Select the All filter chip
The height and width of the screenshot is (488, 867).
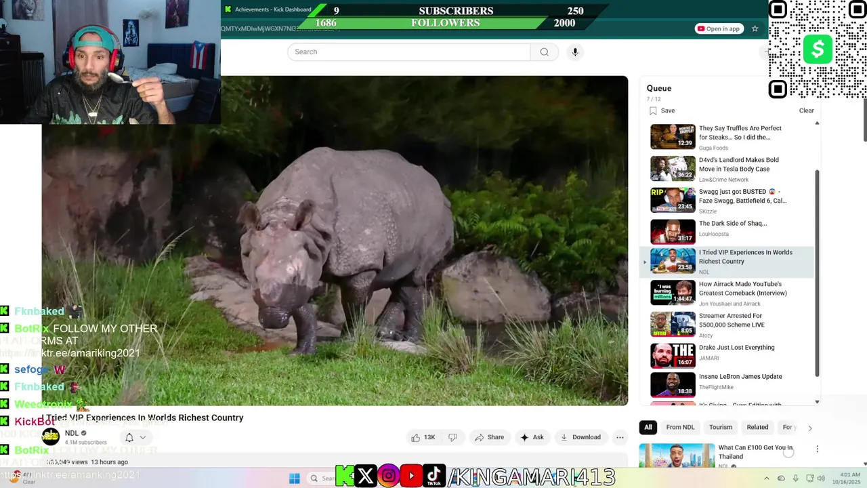click(648, 427)
